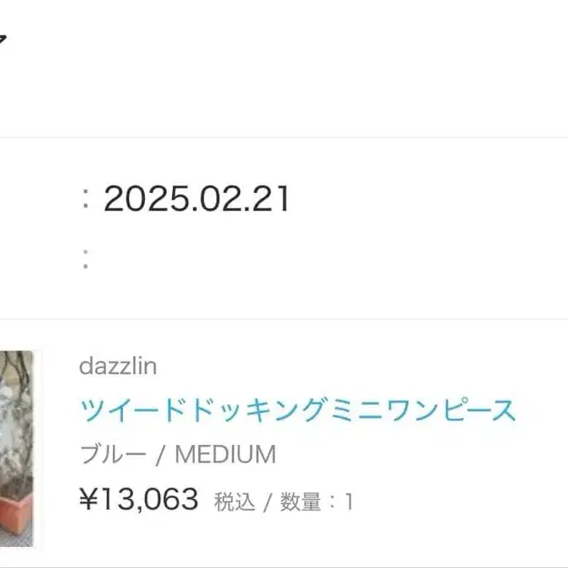Screen dimensions: 568x568
Task: Click the quantity number 1
Action: pos(348,502)
